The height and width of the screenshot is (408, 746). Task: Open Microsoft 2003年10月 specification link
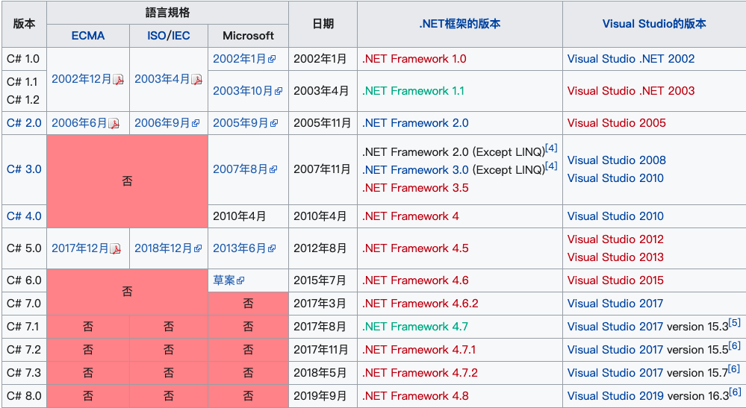[243, 91]
